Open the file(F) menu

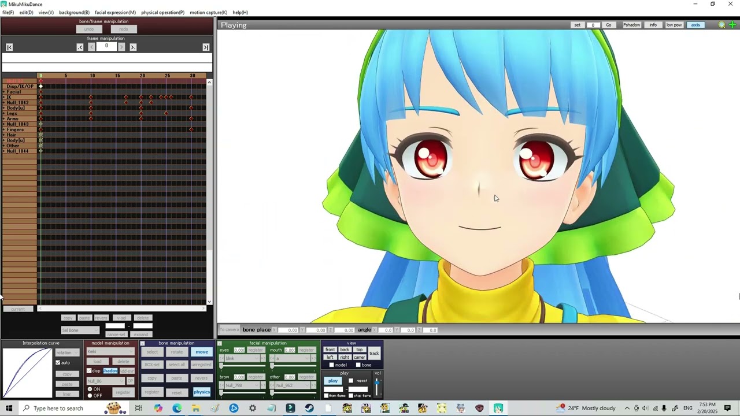(8, 12)
